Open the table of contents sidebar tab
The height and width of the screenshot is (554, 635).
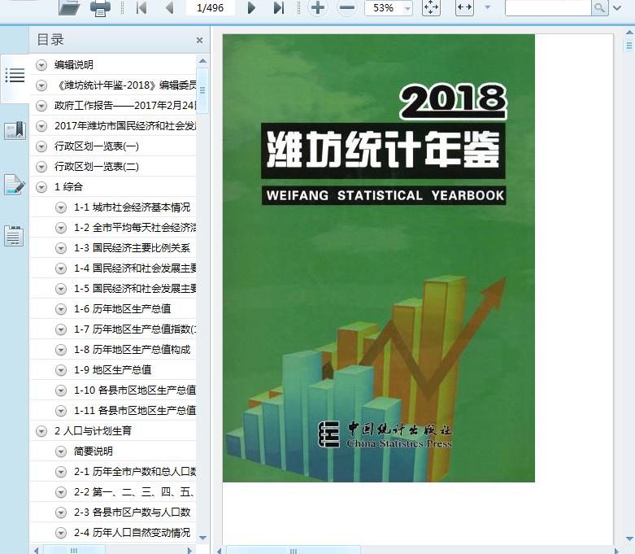point(15,76)
